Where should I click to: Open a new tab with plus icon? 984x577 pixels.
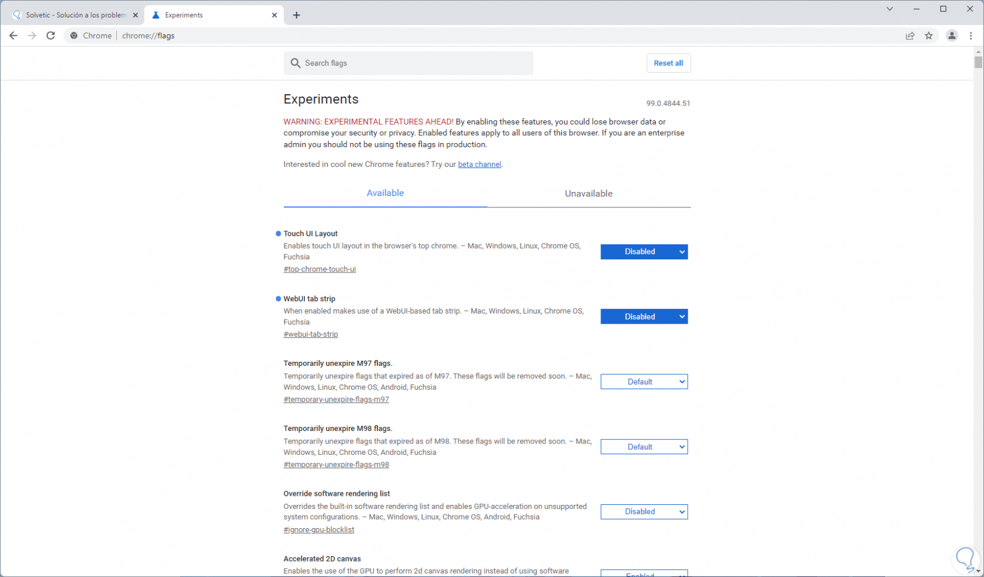click(296, 15)
